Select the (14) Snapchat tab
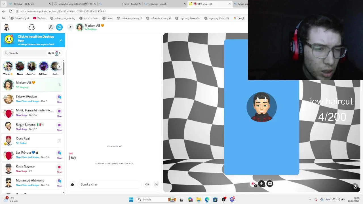 click(210, 4)
